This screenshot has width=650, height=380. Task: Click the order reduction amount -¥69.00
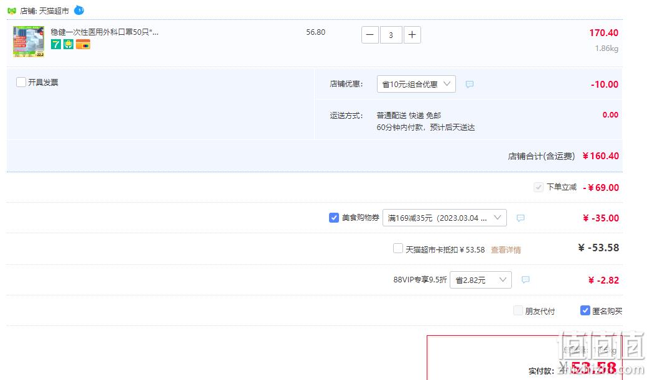tap(601, 187)
